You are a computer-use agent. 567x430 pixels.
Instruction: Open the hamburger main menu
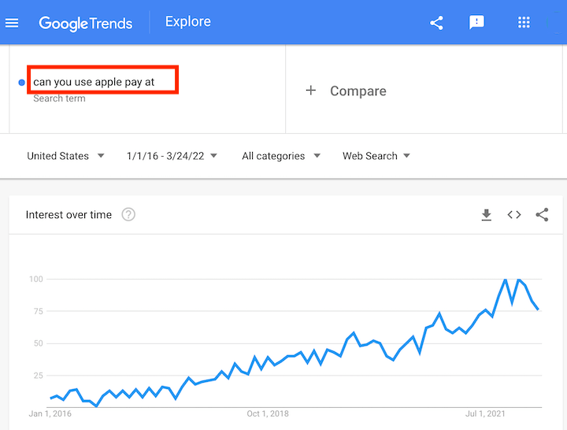point(12,23)
